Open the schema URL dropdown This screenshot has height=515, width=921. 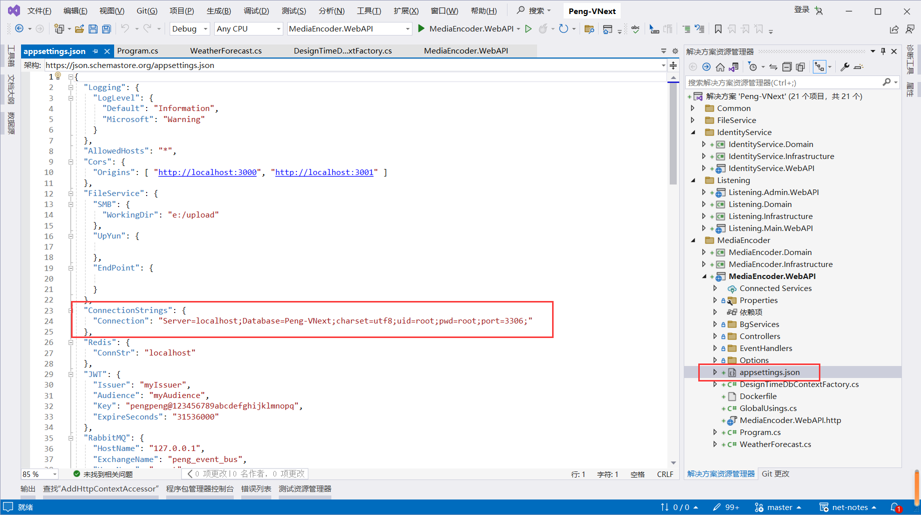pyautogui.click(x=663, y=65)
